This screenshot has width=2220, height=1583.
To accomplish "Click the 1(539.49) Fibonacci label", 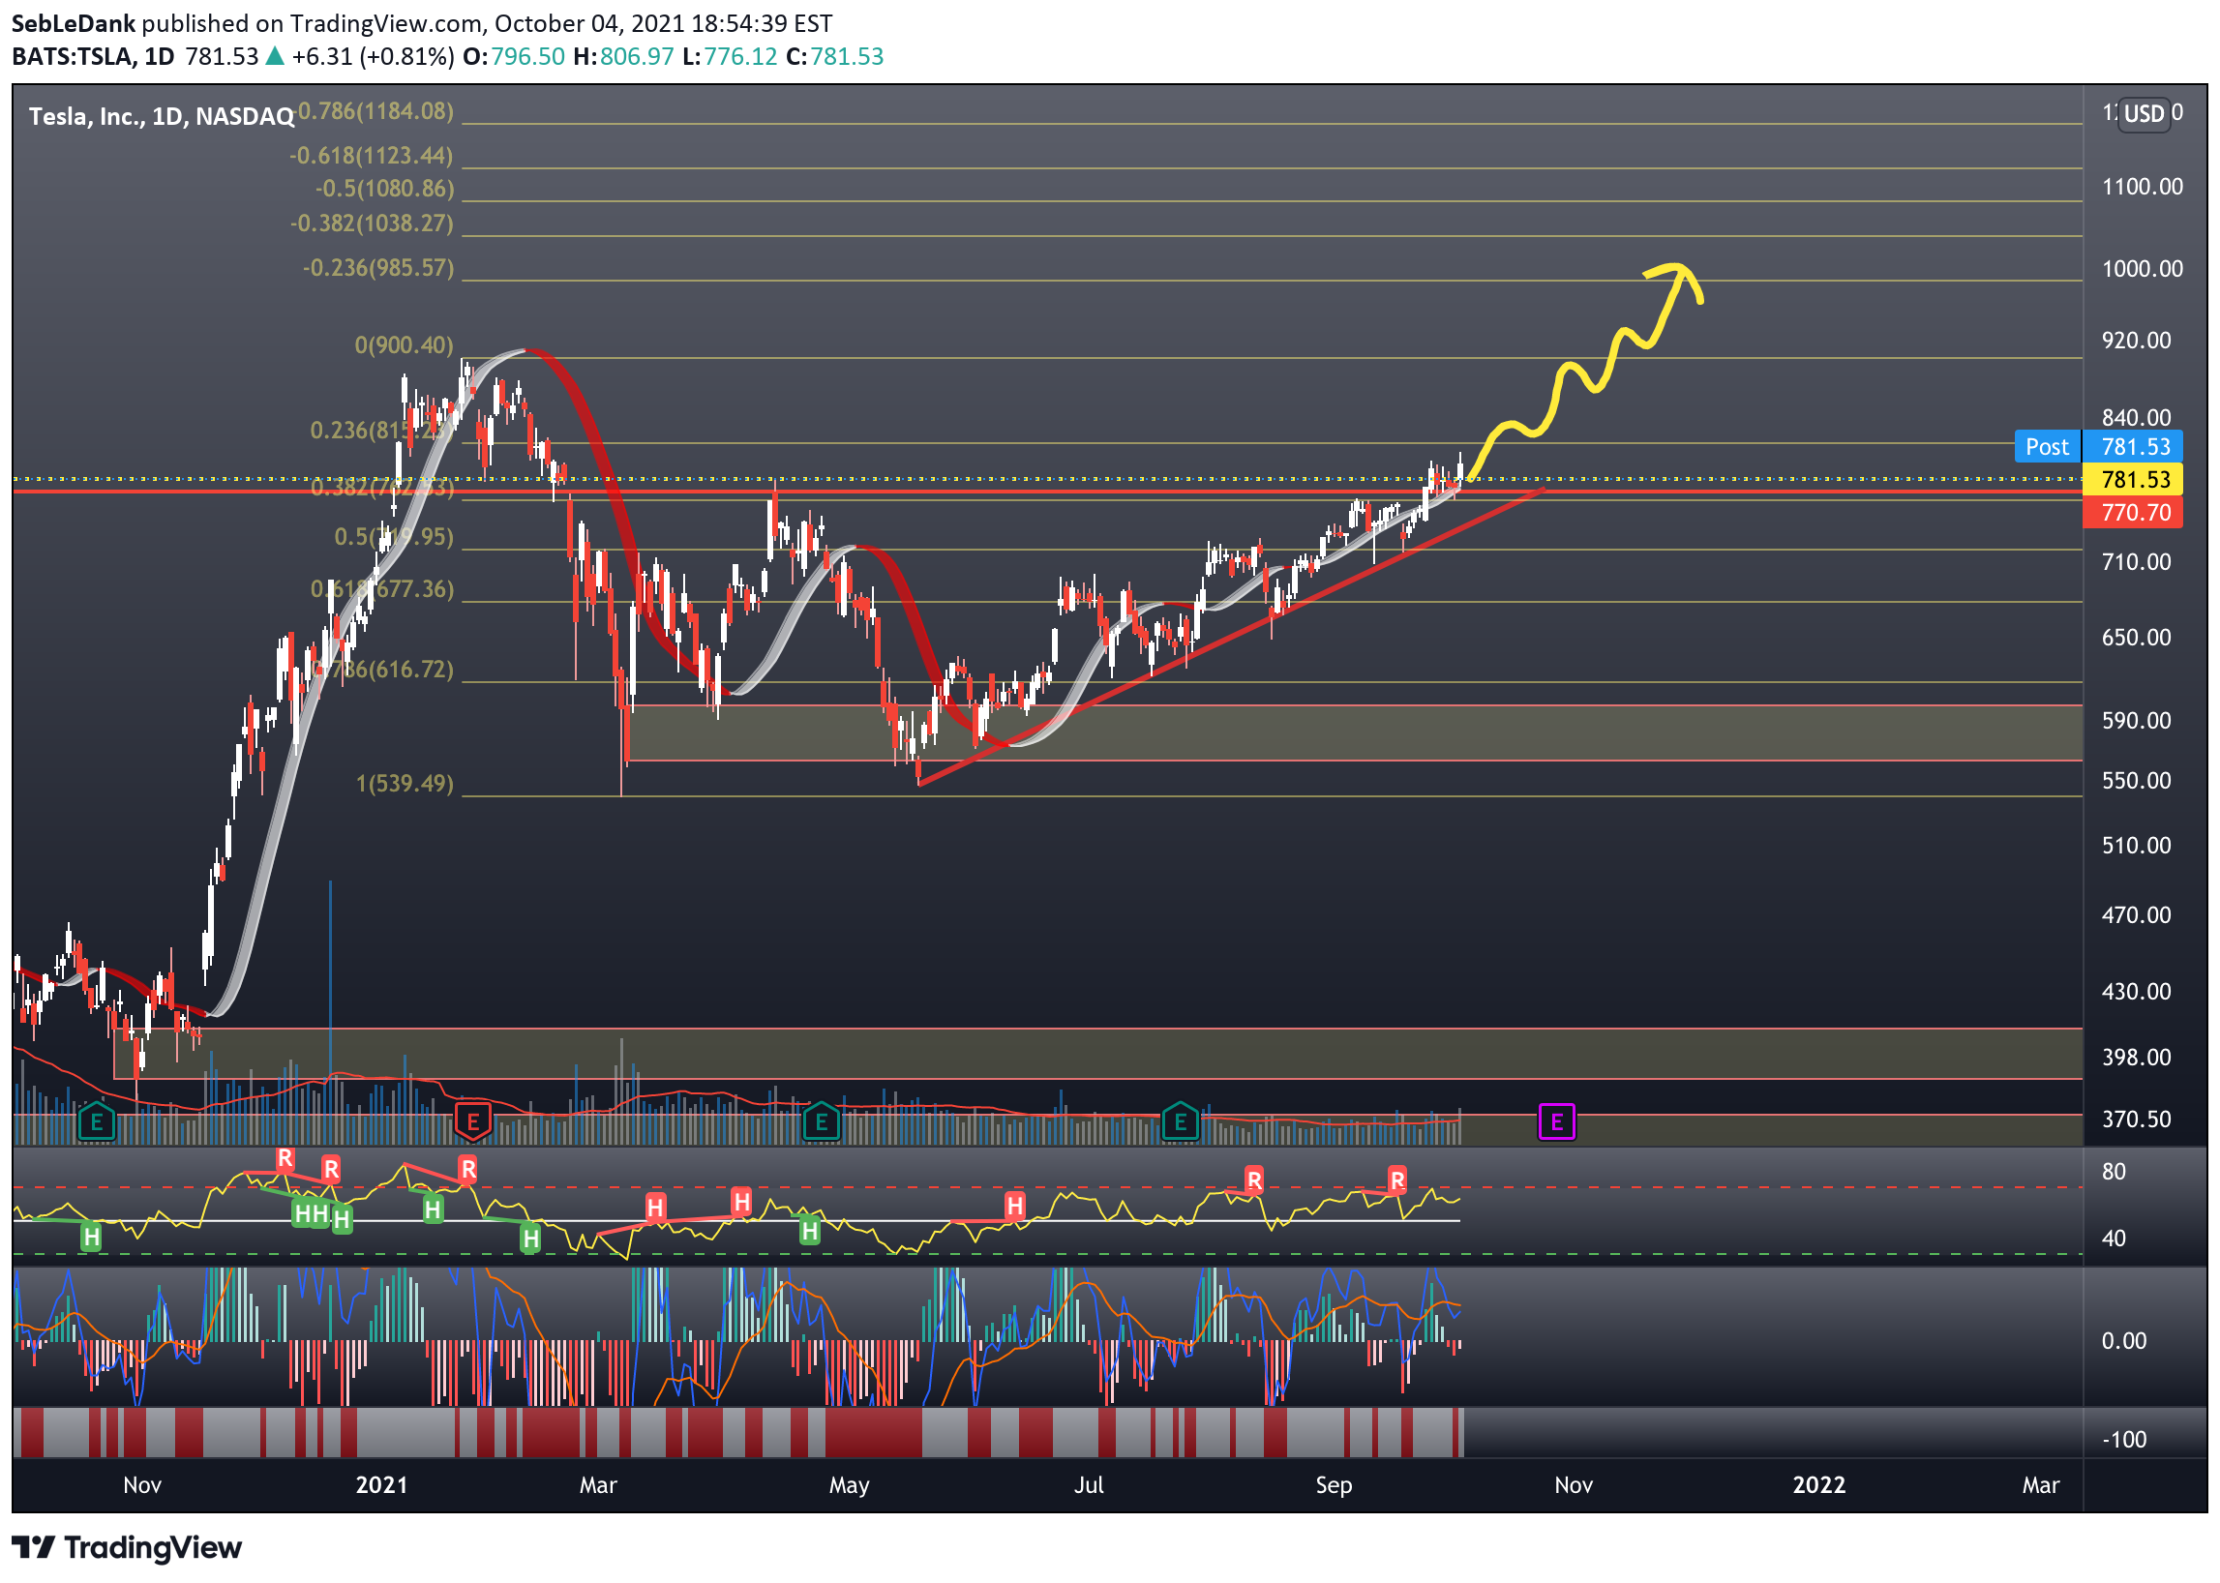I will [x=405, y=785].
